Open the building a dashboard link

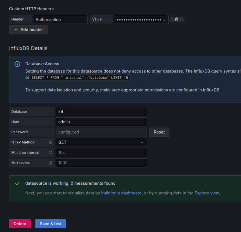[121, 193]
